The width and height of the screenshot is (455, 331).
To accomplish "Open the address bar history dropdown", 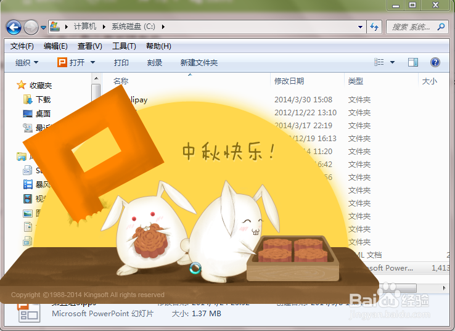I will [360, 27].
